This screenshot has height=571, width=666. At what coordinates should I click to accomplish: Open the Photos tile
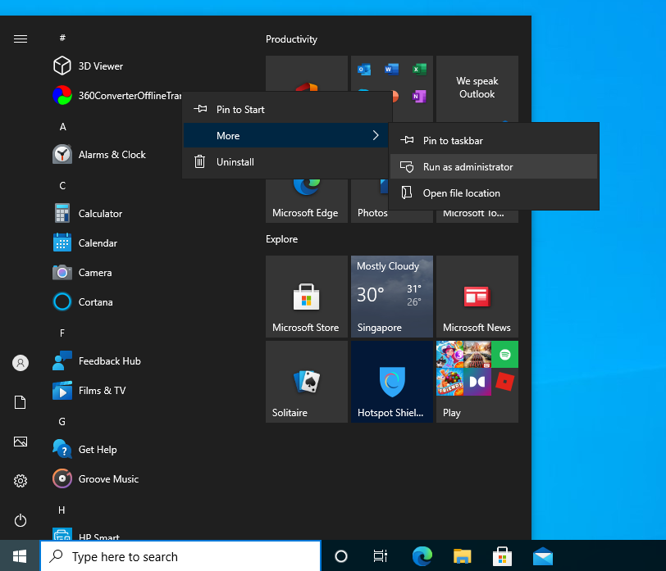click(x=370, y=201)
